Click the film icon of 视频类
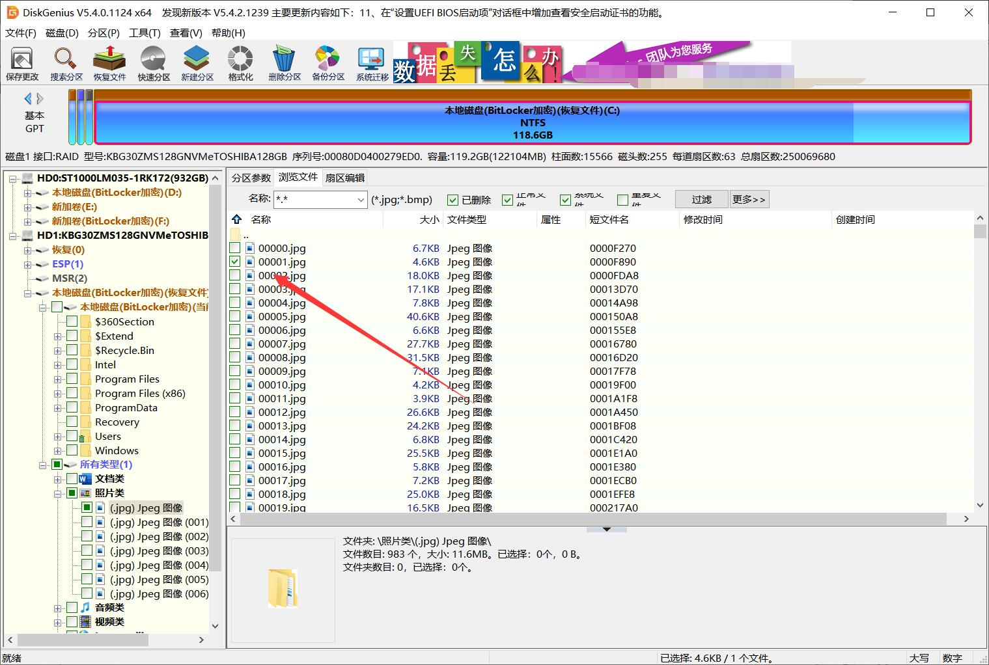 (85, 622)
